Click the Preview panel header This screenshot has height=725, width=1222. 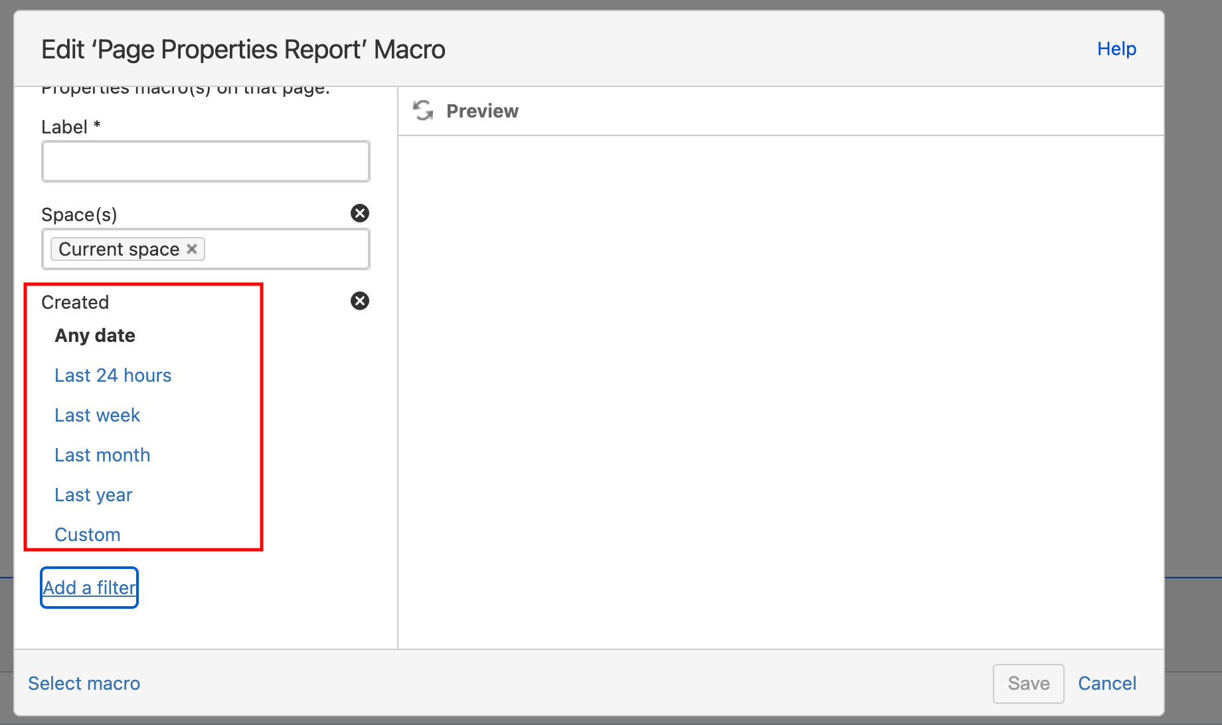483,110
